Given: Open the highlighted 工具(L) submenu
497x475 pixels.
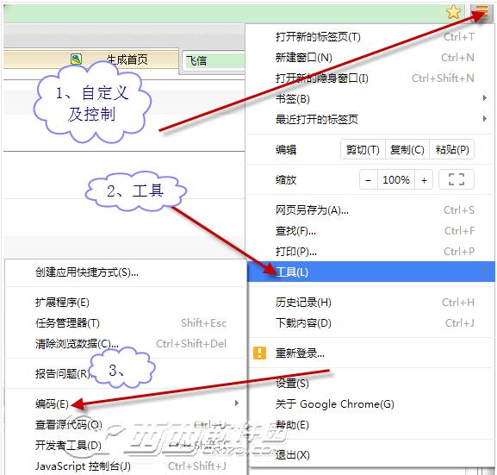Looking at the screenshot, I should (371, 272).
